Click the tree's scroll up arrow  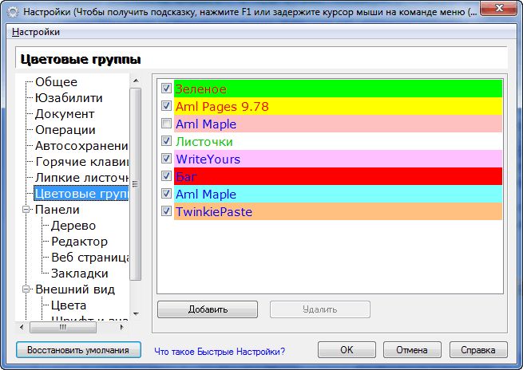coord(136,81)
